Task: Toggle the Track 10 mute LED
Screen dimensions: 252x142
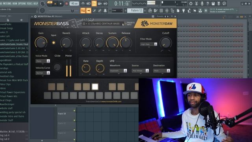Action: point(74,111)
